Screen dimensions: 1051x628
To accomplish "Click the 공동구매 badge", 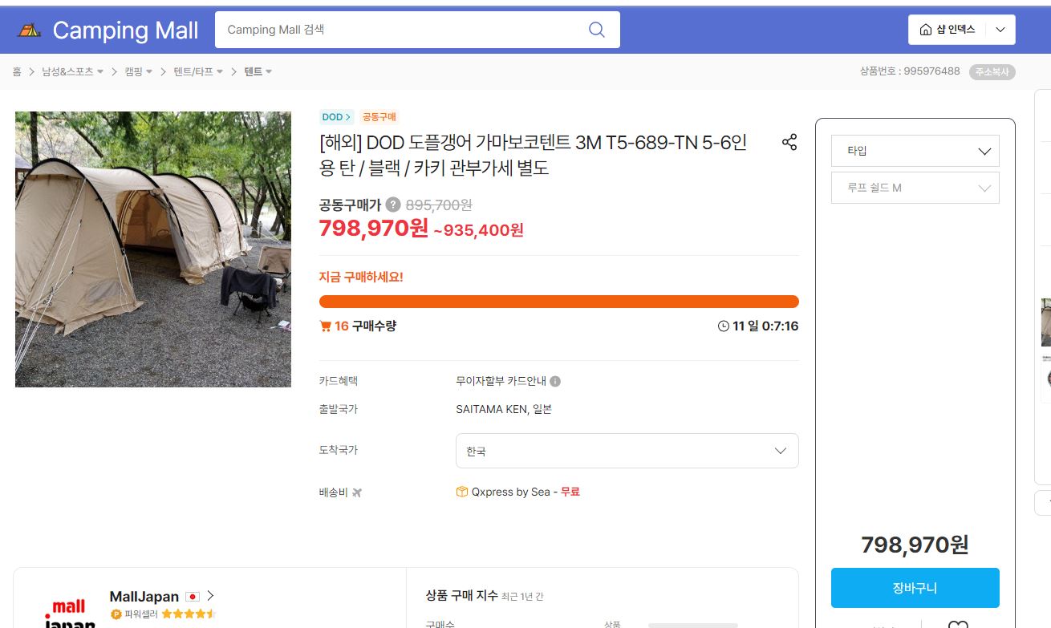I will (379, 117).
